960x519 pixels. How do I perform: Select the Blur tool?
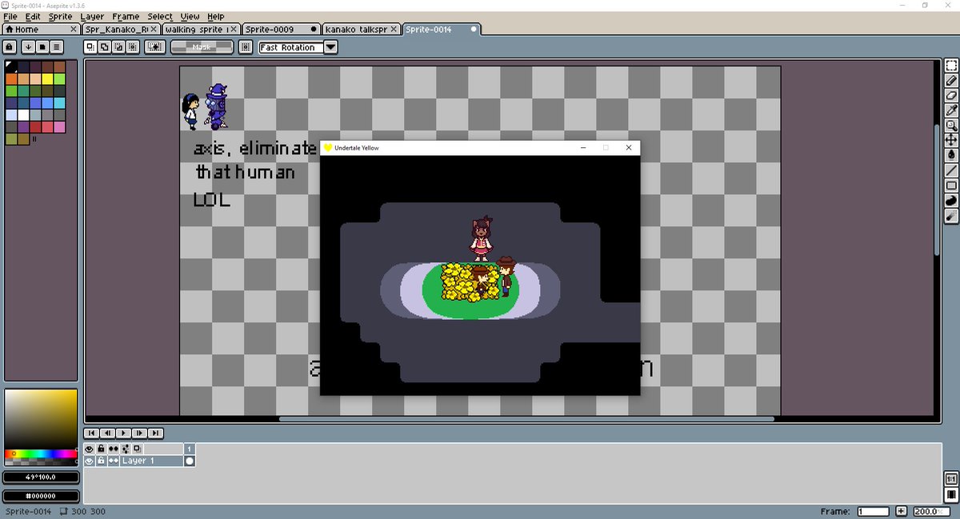[x=951, y=214]
